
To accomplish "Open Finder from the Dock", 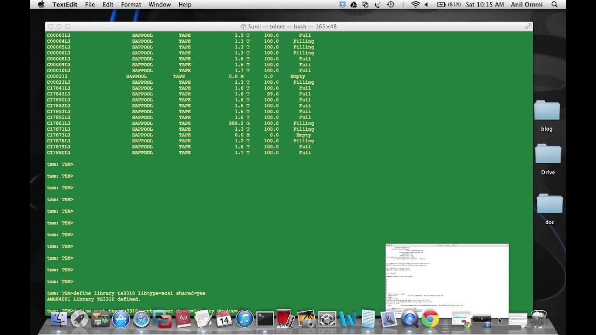I will (59, 319).
